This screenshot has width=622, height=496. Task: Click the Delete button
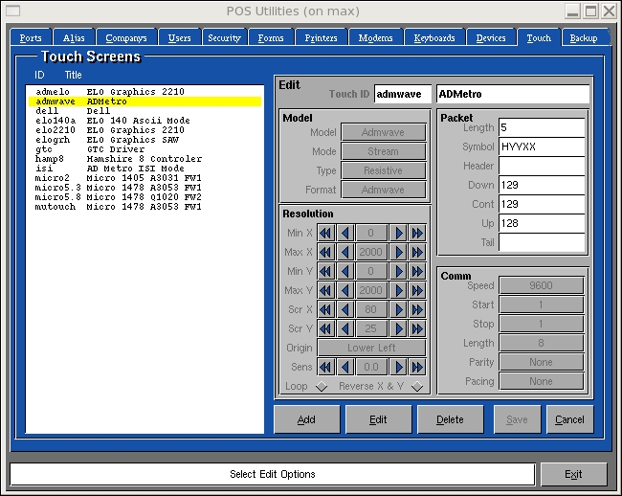[x=451, y=419]
